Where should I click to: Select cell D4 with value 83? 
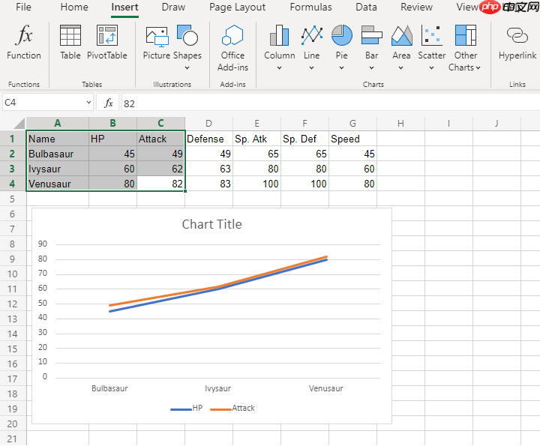tap(208, 184)
